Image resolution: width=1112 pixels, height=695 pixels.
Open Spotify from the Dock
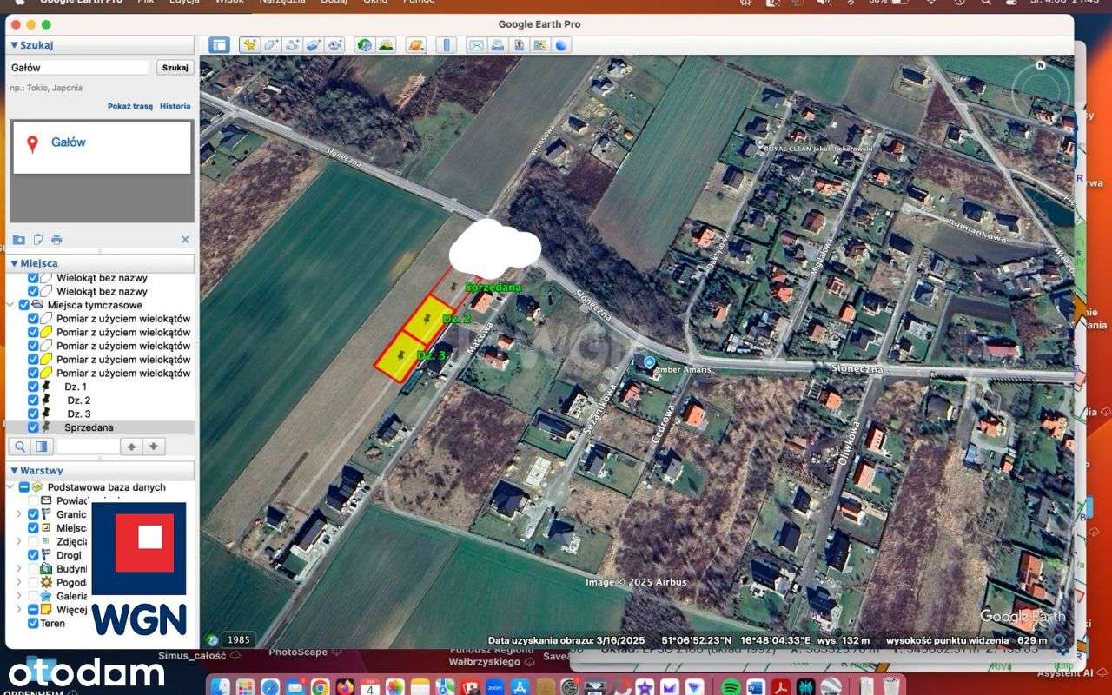tap(731, 687)
